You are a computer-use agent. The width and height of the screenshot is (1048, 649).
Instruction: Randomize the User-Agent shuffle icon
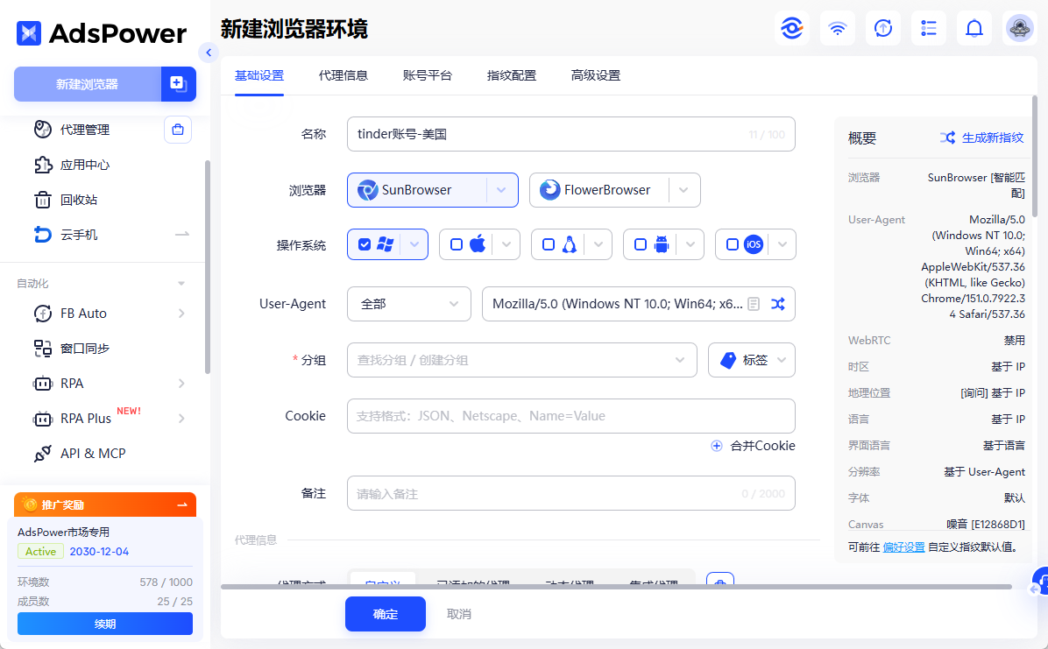pos(778,304)
